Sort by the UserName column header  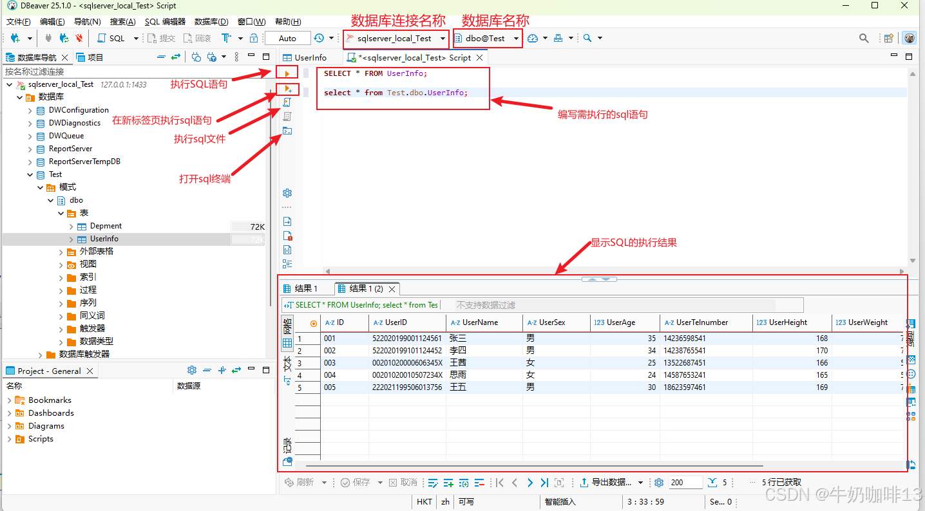pyautogui.click(x=484, y=322)
